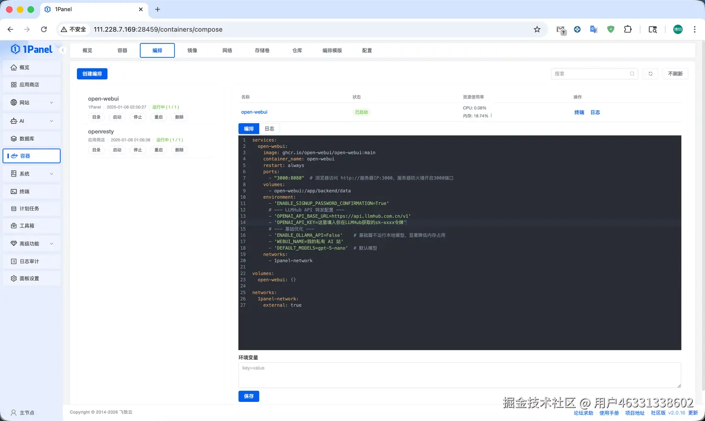Click 主节点 node selector at sidebar bottom

(23, 413)
